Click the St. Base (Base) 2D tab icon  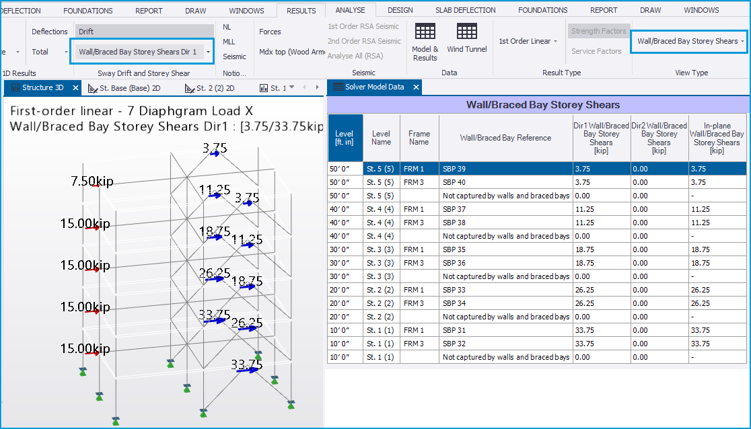coord(94,88)
